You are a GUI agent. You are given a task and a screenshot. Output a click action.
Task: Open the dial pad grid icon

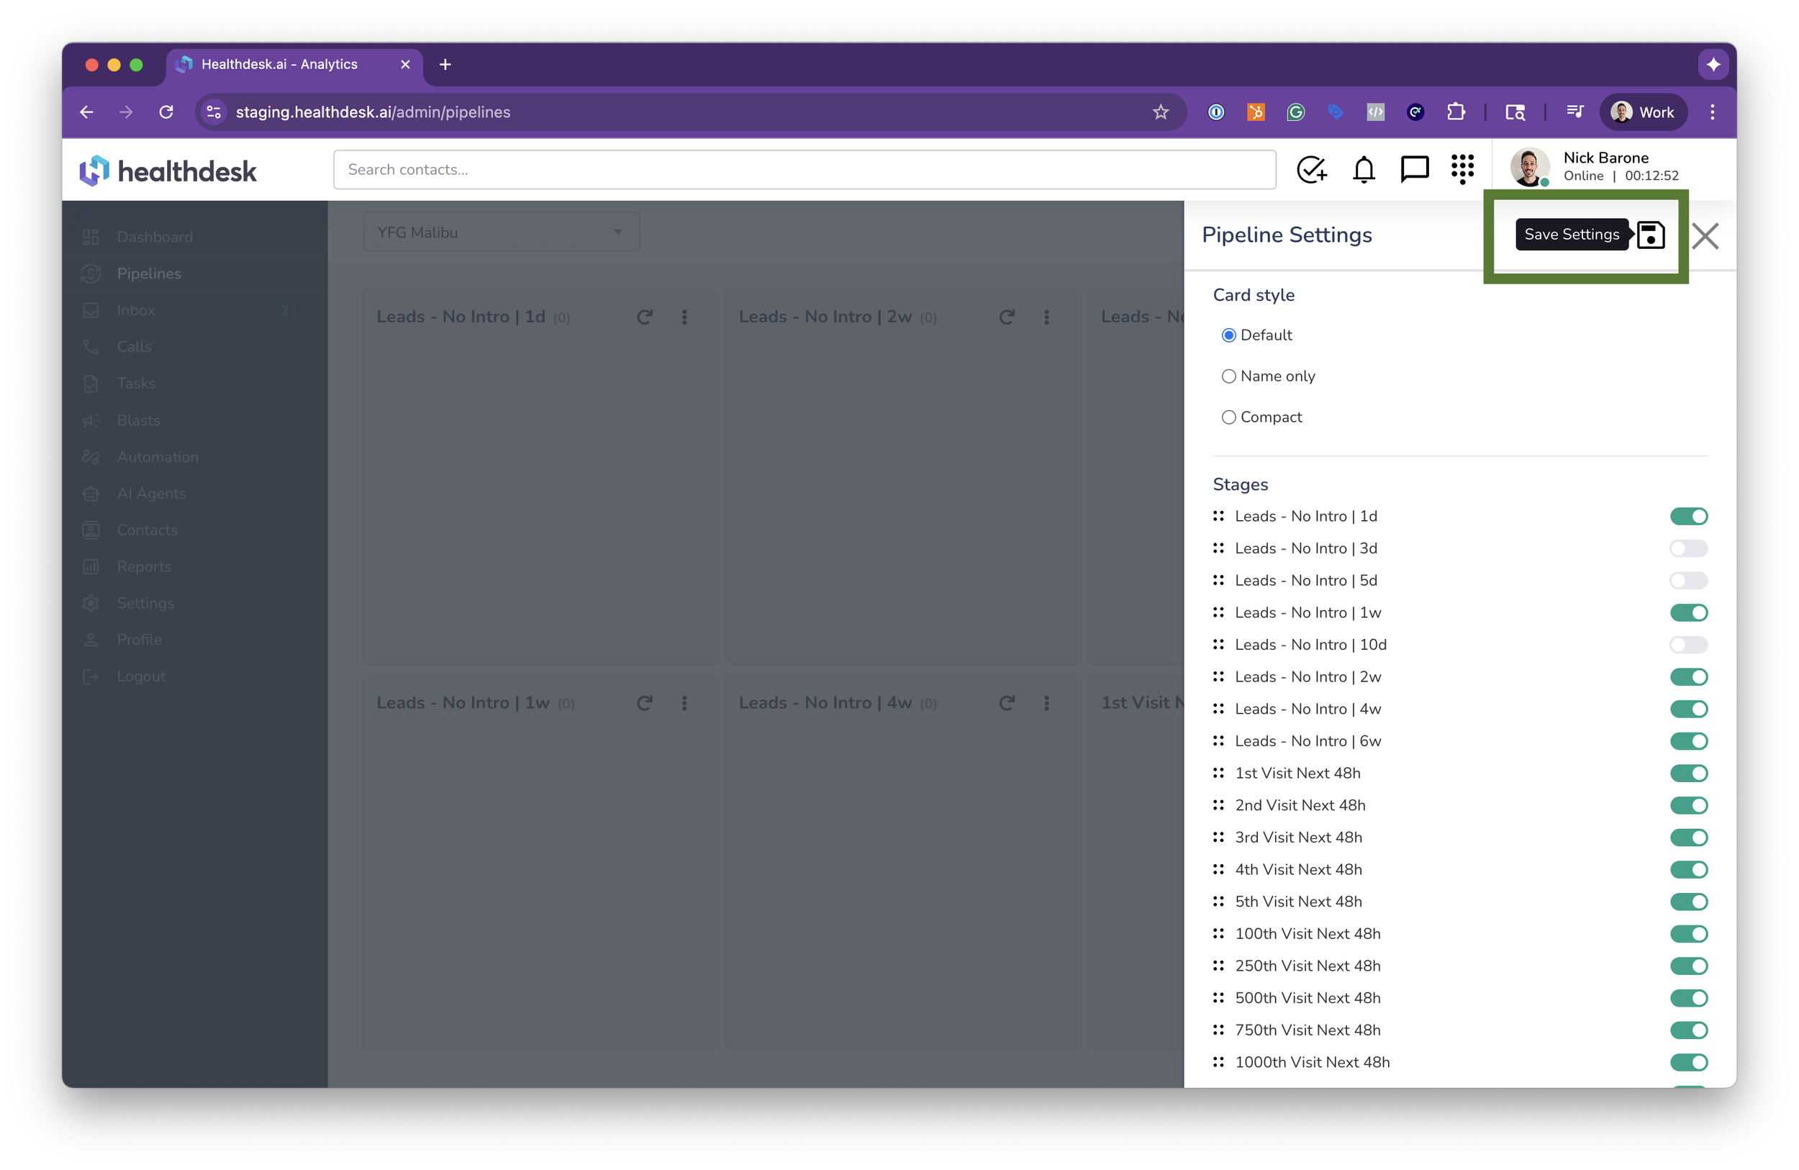pos(1462,169)
